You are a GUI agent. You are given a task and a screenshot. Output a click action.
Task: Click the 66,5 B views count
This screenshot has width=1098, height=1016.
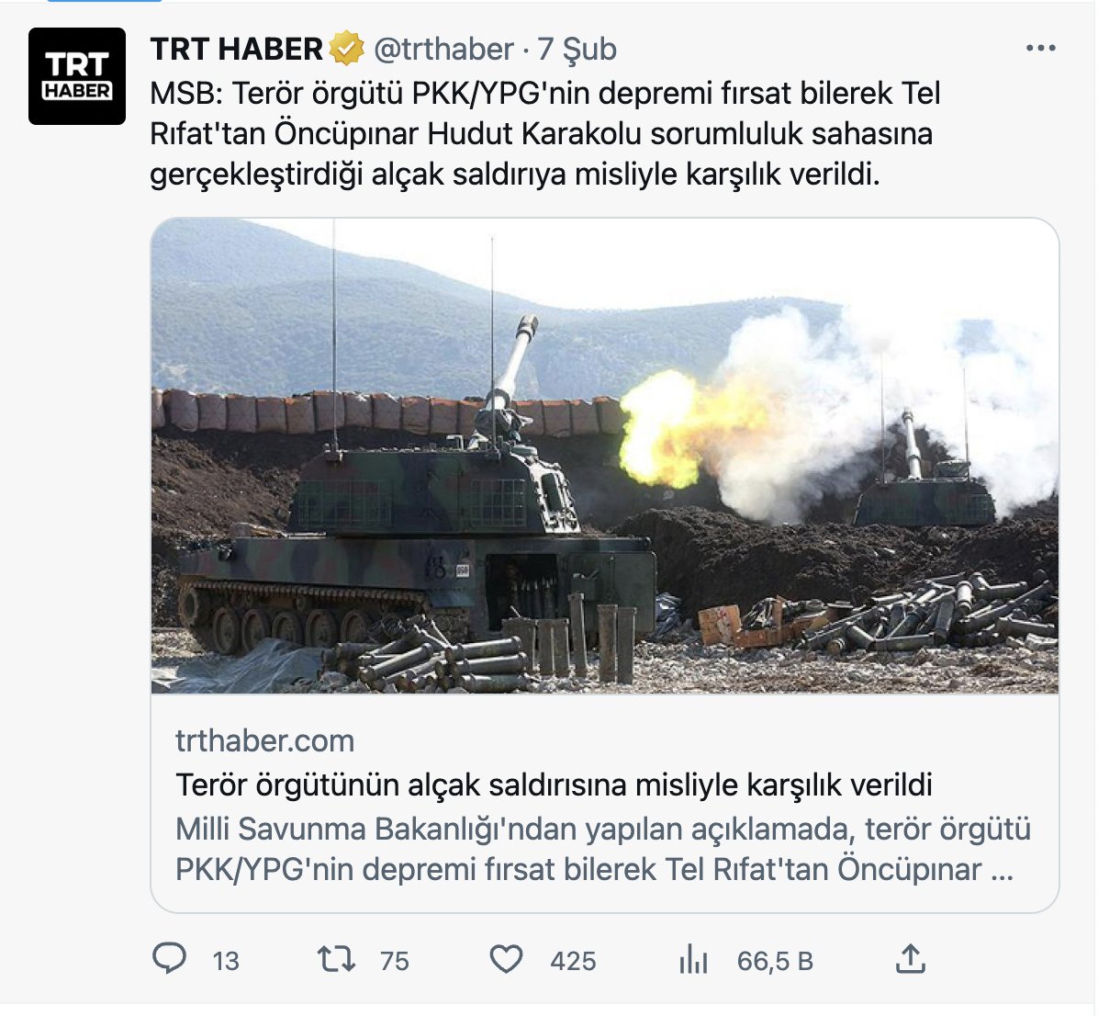coord(775,961)
